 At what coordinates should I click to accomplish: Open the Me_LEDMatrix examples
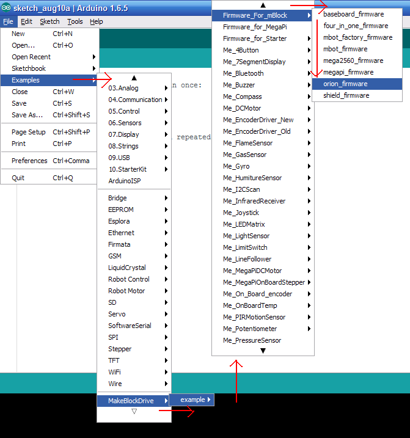click(263, 224)
